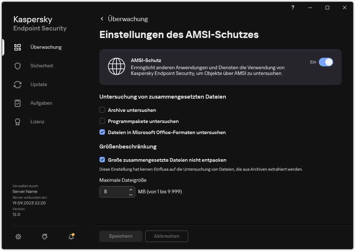Viewport: 355px width, 251px height.
Task: Open the Aufgaben tasks icon
Action: (x=17, y=103)
